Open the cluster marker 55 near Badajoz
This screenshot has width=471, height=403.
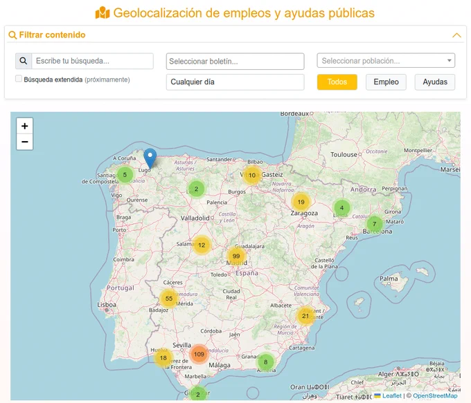click(x=169, y=299)
